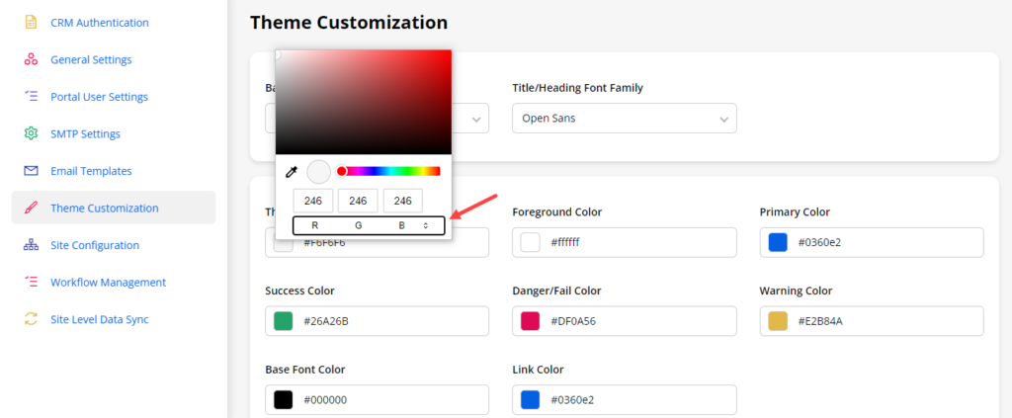Click the Success Color hex field #26A26B
The height and width of the screenshot is (418, 1012).
tap(377, 321)
